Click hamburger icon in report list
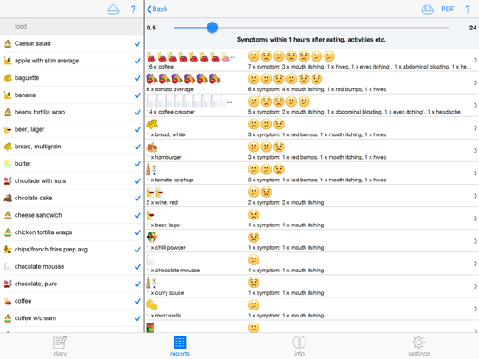 [152, 147]
